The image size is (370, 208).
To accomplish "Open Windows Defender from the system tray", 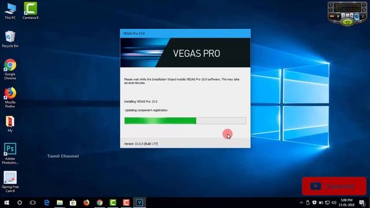I will click(x=314, y=203).
